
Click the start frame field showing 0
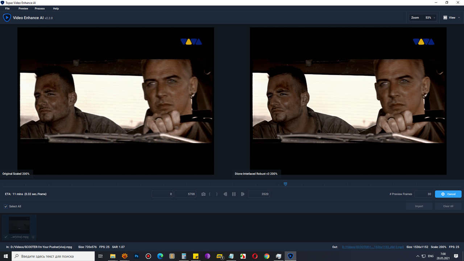pyautogui.click(x=162, y=194)
